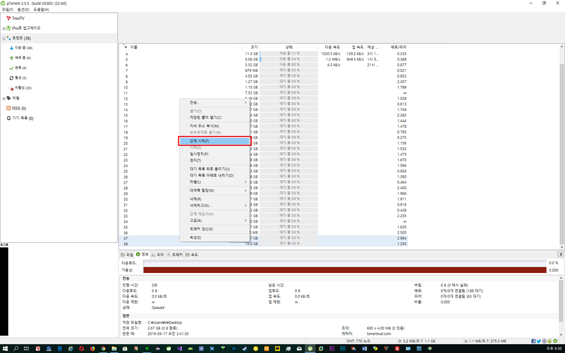Viewport: 565px width, 353px height.
Task: Click the torrent row with size 11.3 GB
Action: click(263, 54)
